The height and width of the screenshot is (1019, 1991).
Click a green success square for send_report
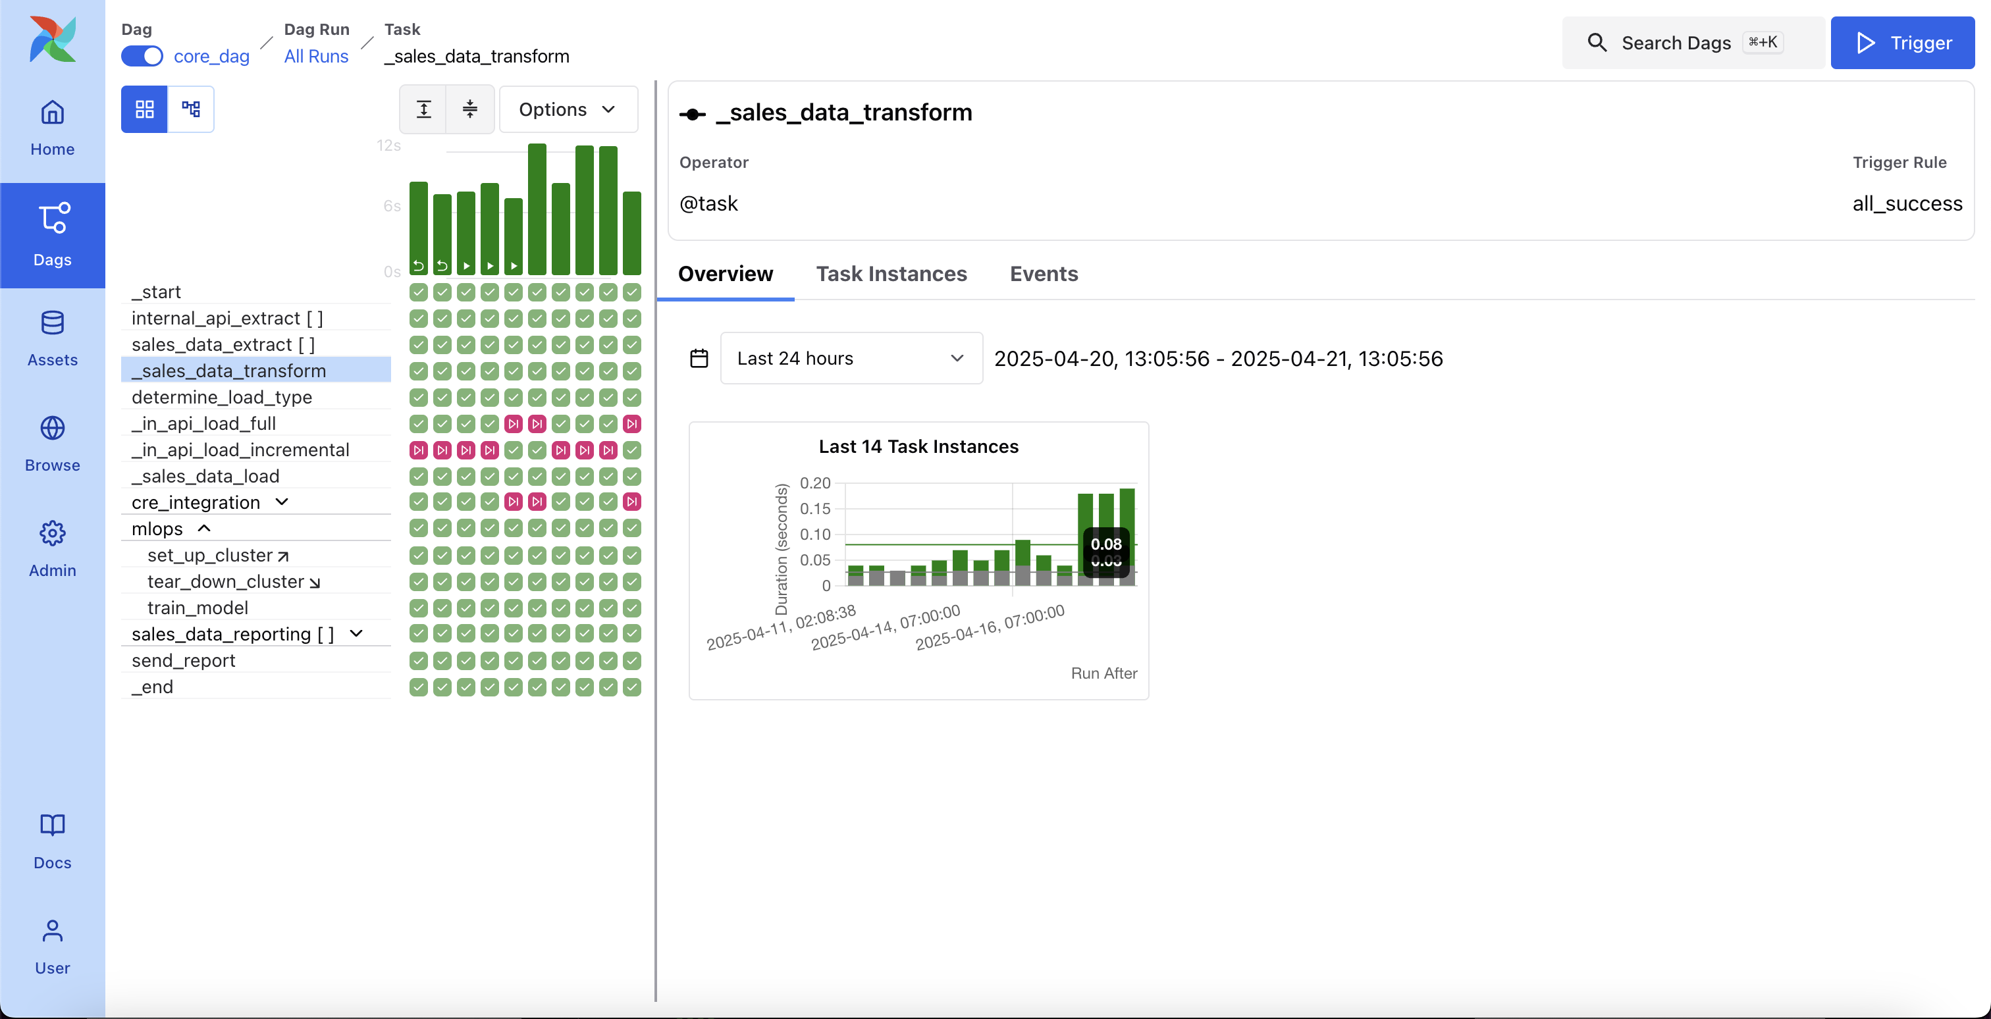[x=417, y=660]
